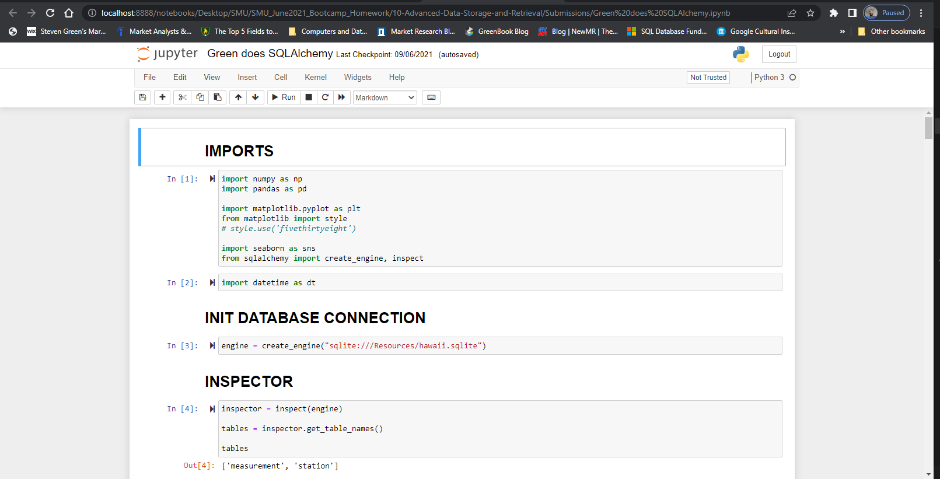The height and width of the screenshot is (479, 940).
Task: Insert a cell below using the plus icon
Action: [x=162, y=97]
